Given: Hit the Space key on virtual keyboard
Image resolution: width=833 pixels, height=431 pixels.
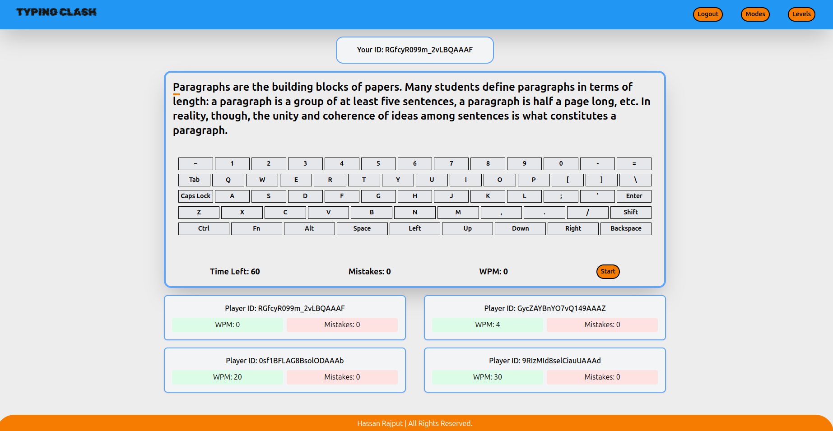Looking at the screenshot, I should (x=362, y=229).
